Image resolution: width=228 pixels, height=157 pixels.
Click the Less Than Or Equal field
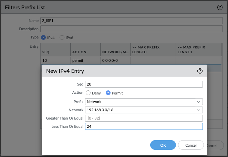coord(144,126)
